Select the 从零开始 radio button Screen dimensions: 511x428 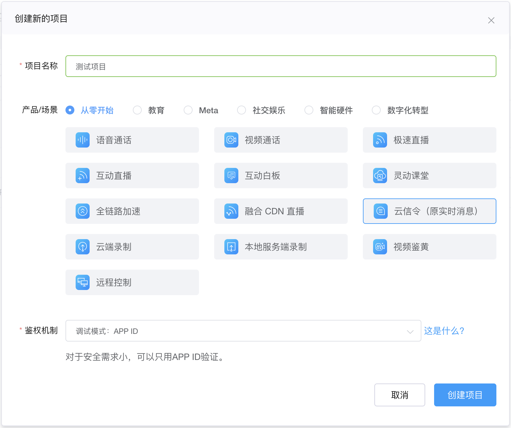point(70,110)
